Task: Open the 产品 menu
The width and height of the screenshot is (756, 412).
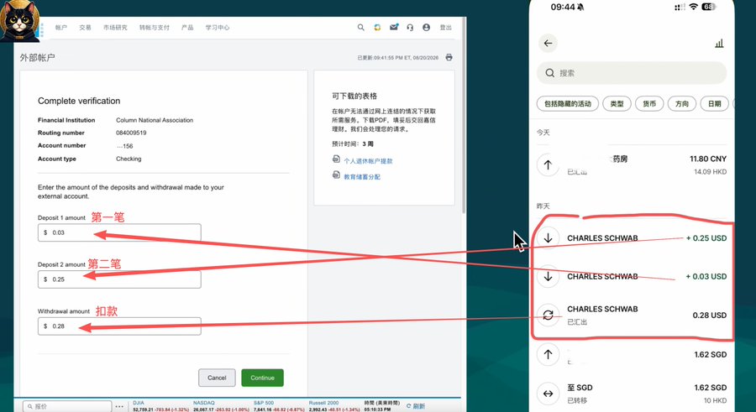Action: coord(187,28)
